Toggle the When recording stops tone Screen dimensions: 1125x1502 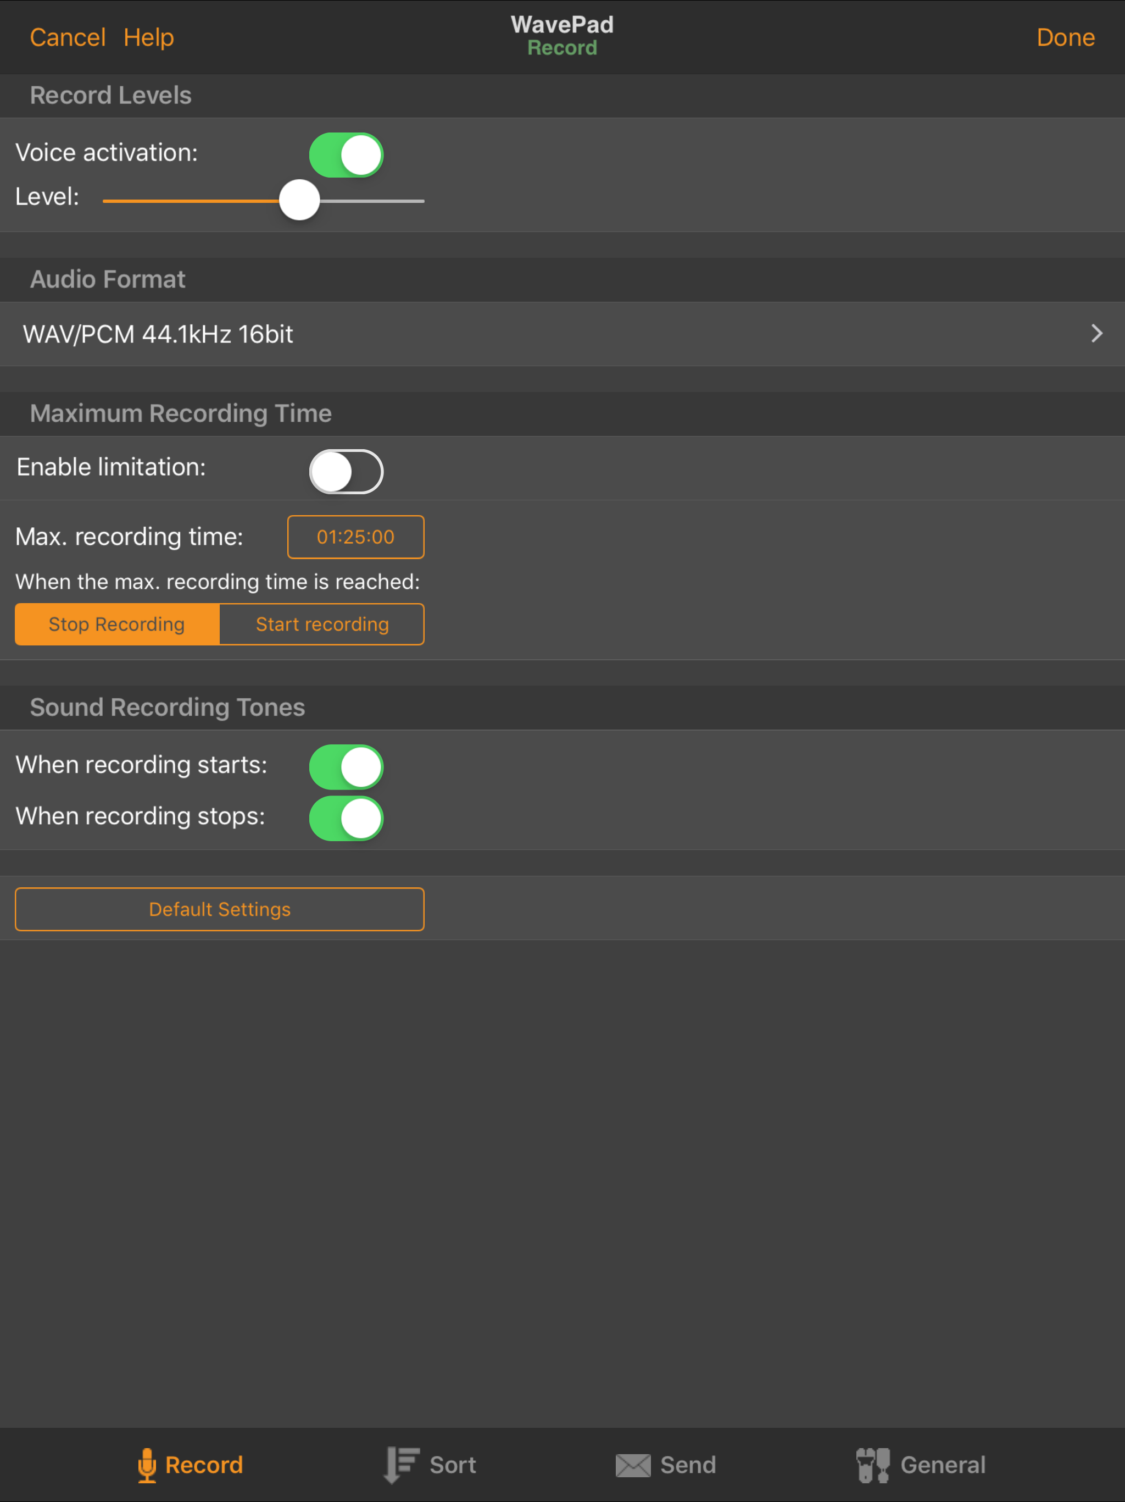(x=346, y=818)
